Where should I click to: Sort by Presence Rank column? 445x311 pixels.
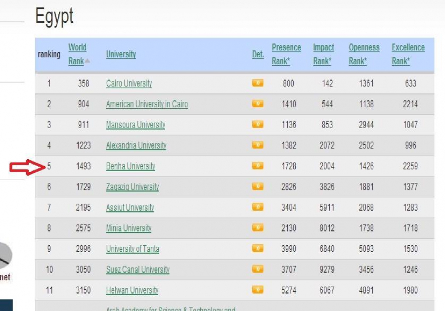[x=286, y=54]
